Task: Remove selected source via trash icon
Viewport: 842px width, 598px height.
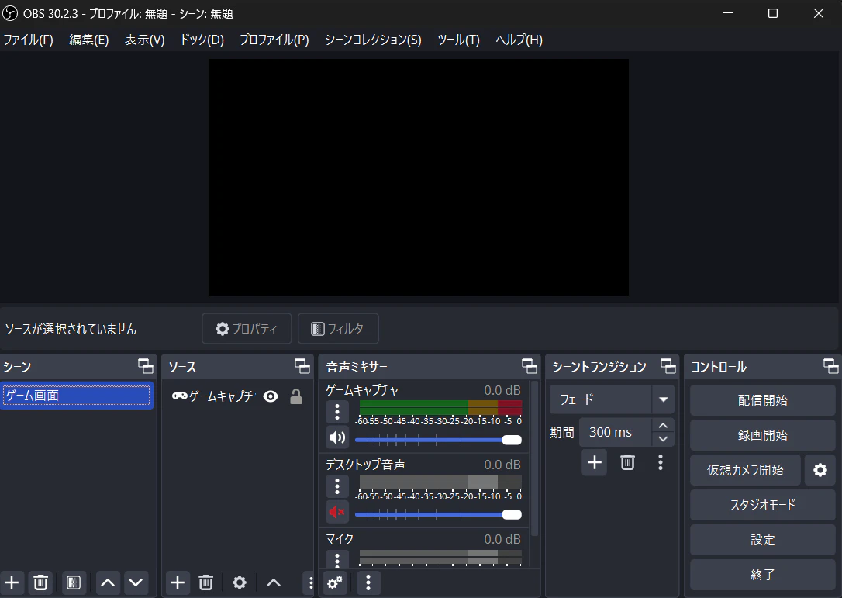Action: pos(205,583)
